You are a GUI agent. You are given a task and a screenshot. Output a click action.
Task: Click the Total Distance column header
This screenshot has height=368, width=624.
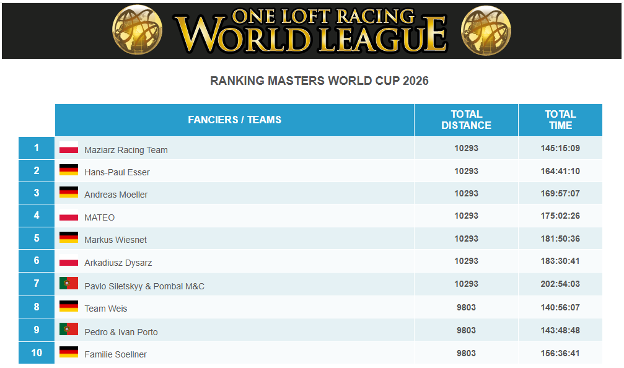tap(466, 120)
